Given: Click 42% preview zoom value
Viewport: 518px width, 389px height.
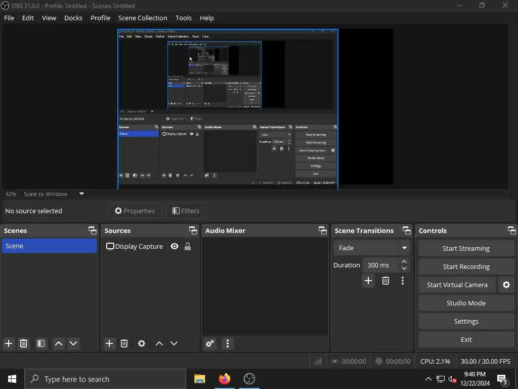Looking at the screenshot, I should tap(11, 194).
